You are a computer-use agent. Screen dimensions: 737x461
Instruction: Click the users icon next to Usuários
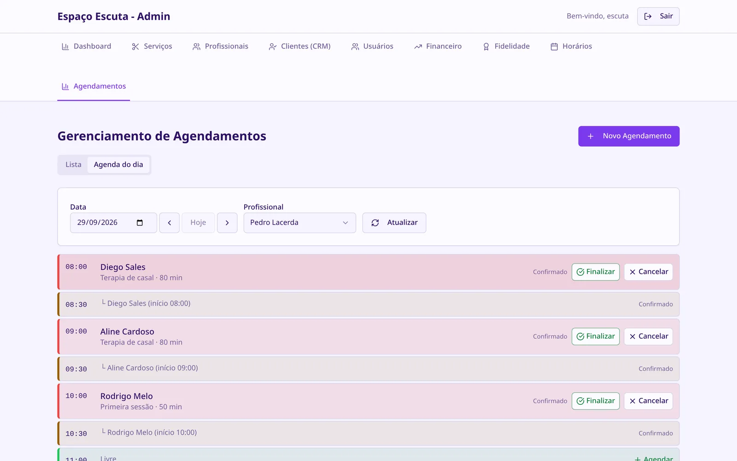pos(355,47)
